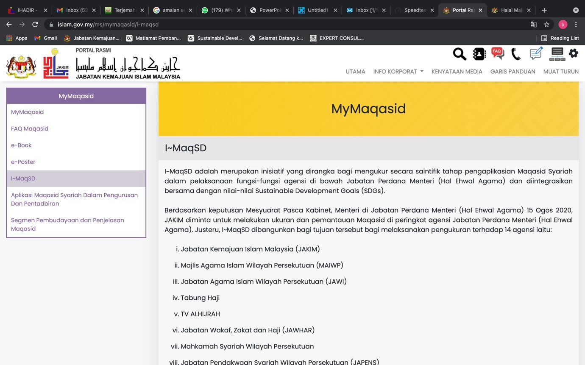Open Gmail bookmark in bookmarks bar
This screenshot has width=585, height=365.
[x=45, y=38]
